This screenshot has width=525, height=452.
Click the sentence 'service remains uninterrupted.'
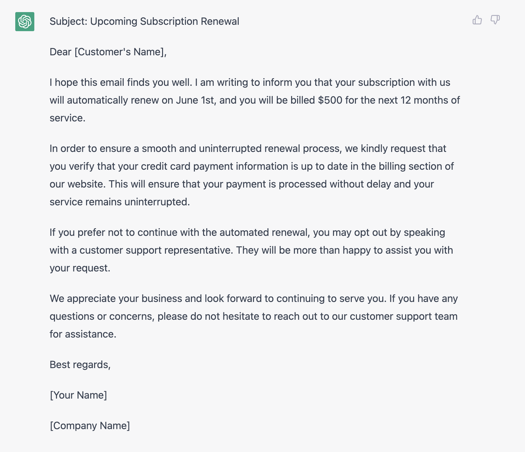[120, 202]
